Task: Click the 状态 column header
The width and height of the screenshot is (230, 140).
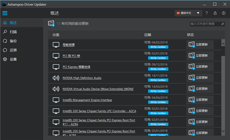Action: coord(191,35)
